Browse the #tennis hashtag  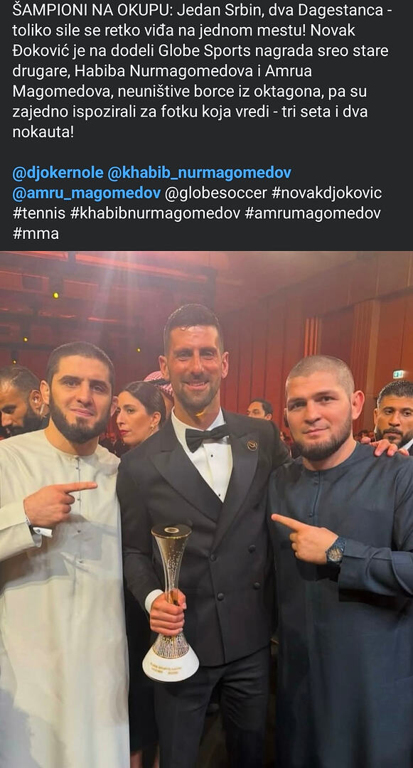click(x=39, y=213)
